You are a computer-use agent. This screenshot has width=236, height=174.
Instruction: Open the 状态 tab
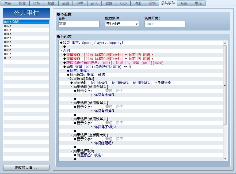[x=123, y=3]
